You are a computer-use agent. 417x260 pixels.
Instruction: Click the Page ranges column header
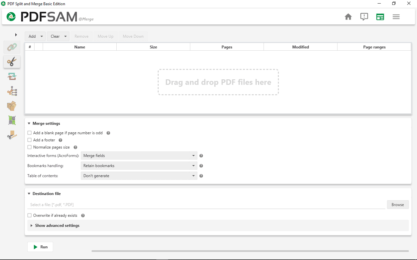[x=374, y=47]
